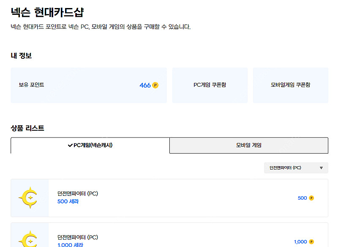Click the 500 point price value
This screenshot has height=247, width=338.
[302, 198]
